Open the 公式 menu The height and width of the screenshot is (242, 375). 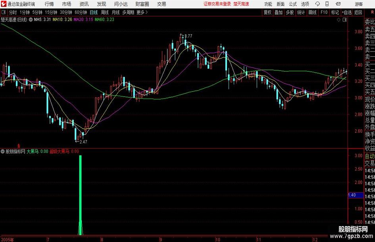click(293, 4)
